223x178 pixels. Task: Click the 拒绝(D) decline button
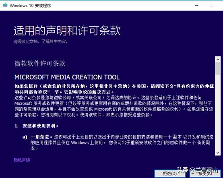pos(170,174)
